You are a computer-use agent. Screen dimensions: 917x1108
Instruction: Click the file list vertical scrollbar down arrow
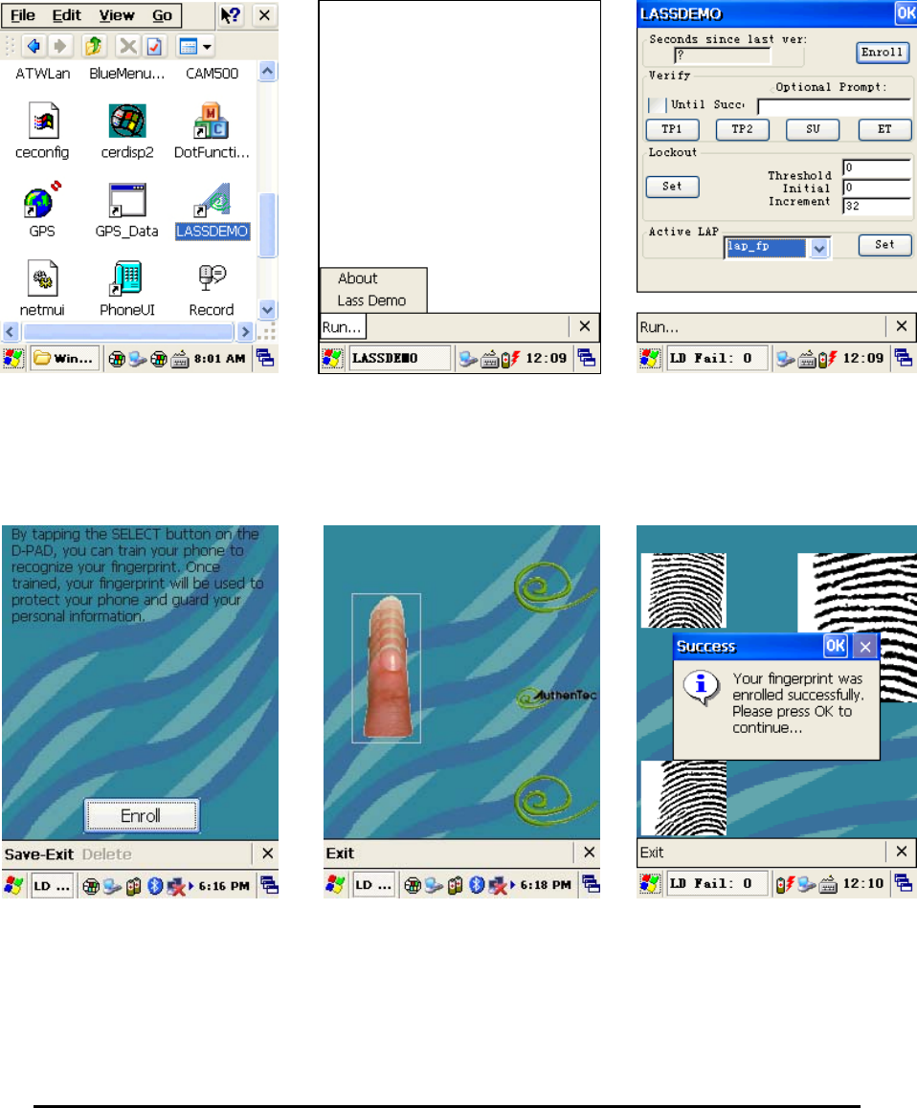(x=267, y=309)
